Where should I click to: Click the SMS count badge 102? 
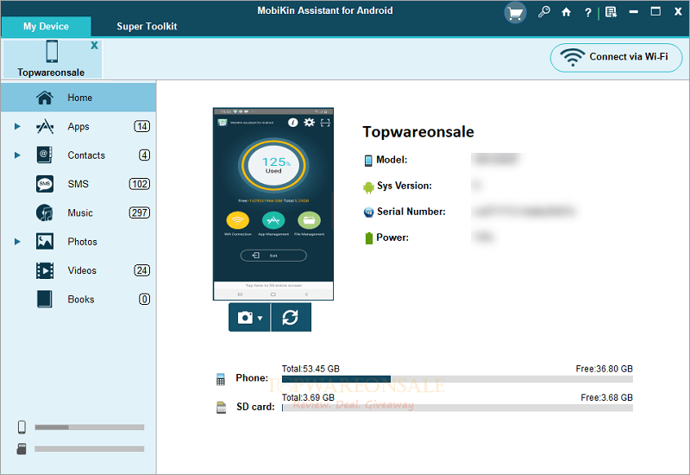pos(140,184)
